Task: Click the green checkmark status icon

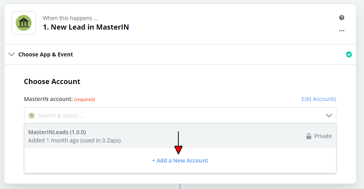Action: click(349, 54)
